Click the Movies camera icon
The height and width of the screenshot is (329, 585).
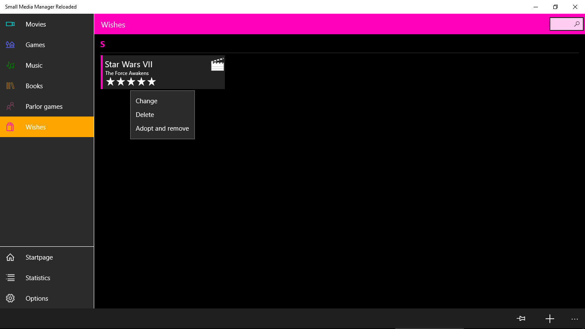coord(10,24)
